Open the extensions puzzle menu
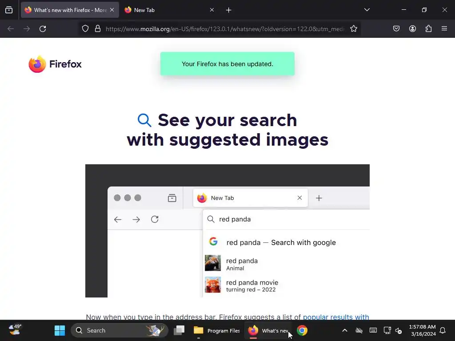The width and height of the screenshot is (455, 341). pos(429,29)
